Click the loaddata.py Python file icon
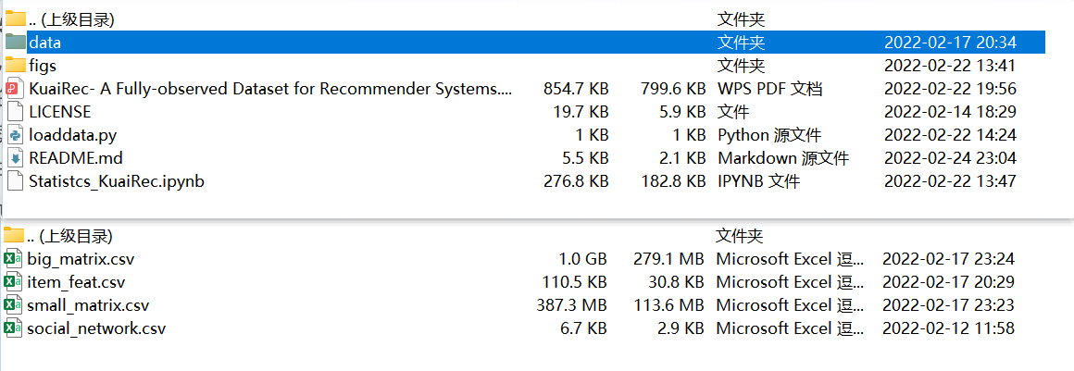Screen dimensions: 1074x371 click(x=15, y=135)
